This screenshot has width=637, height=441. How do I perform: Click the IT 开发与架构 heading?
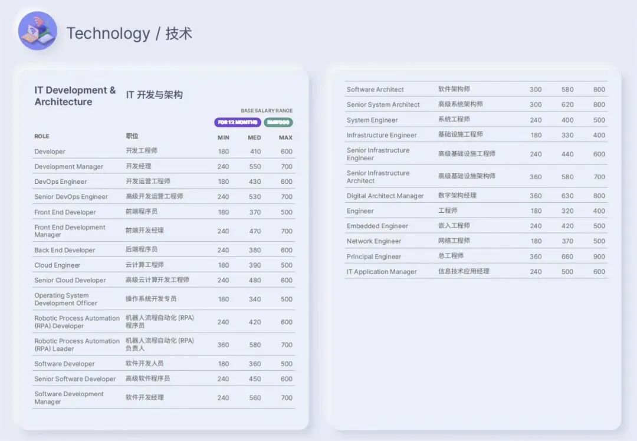point(155,94)
